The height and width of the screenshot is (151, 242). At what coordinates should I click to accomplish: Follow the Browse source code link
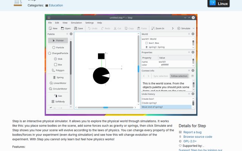point(198,137)
